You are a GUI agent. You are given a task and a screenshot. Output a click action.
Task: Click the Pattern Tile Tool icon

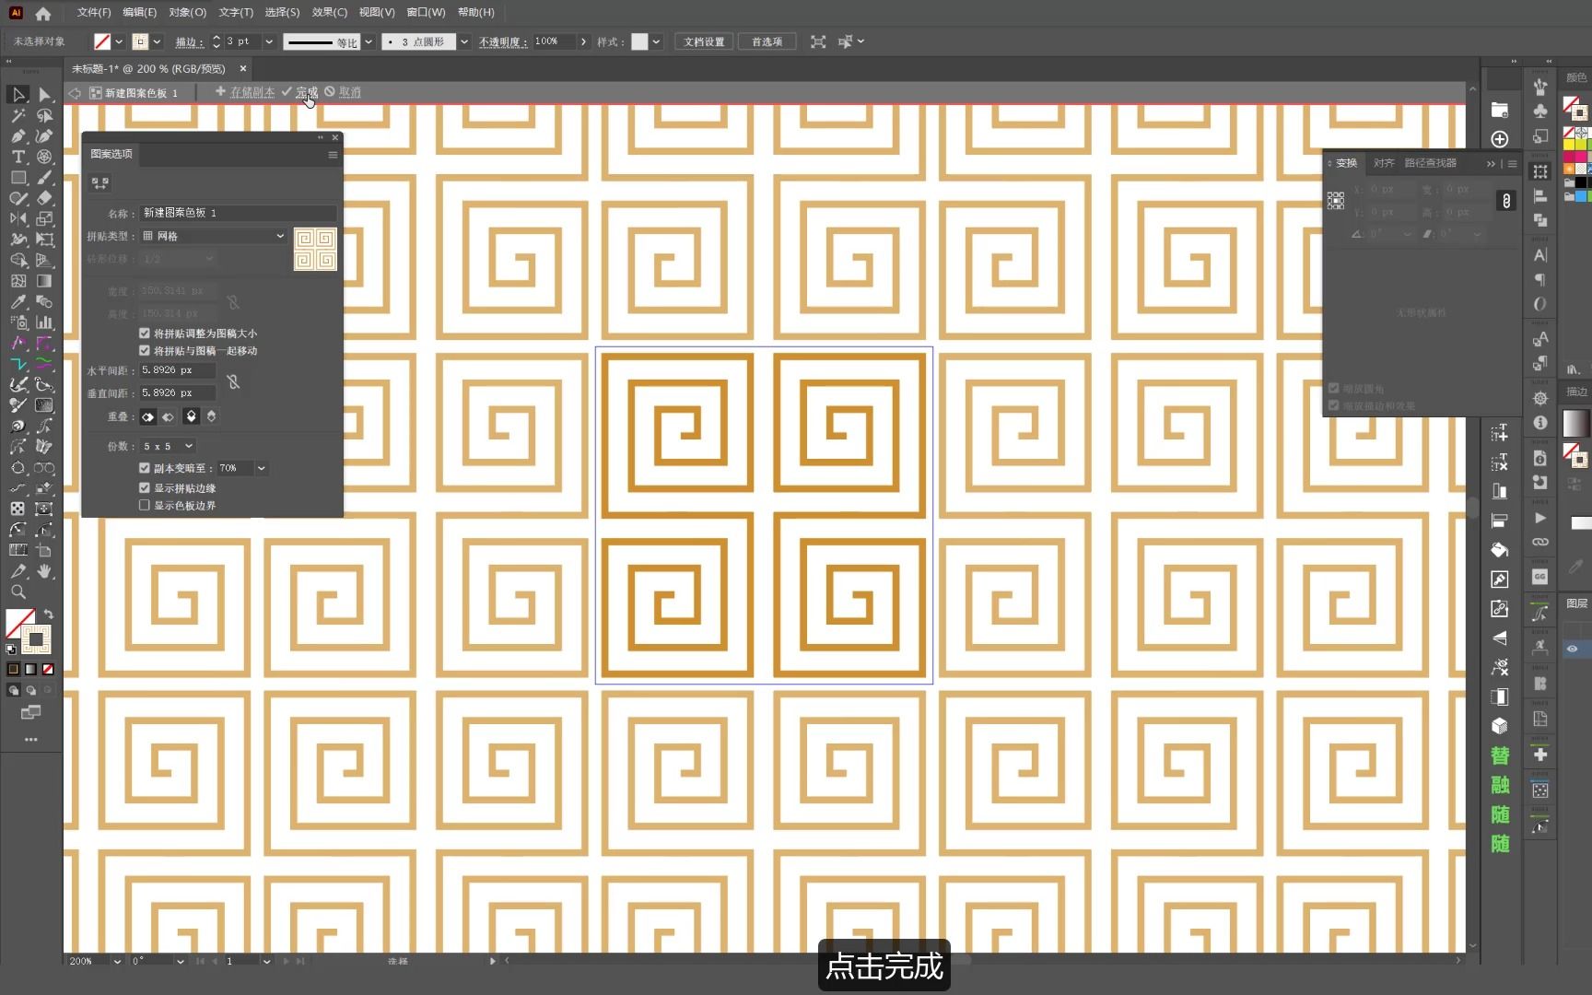(x=100, y=183)
